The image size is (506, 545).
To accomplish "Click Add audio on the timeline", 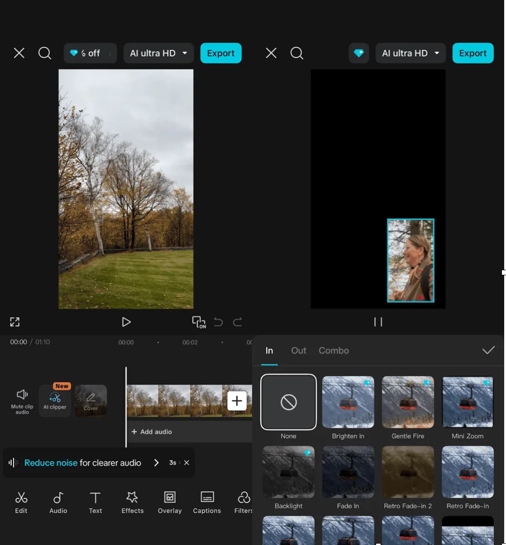I will [x=152, y=432].
